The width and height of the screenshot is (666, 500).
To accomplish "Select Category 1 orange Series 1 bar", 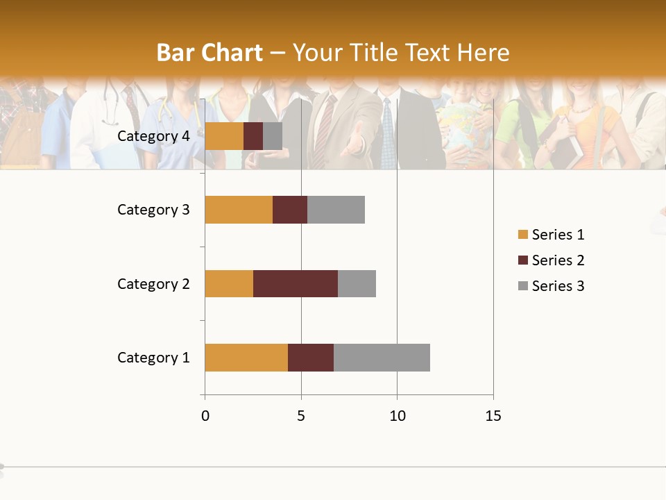I will coord(246,358).
